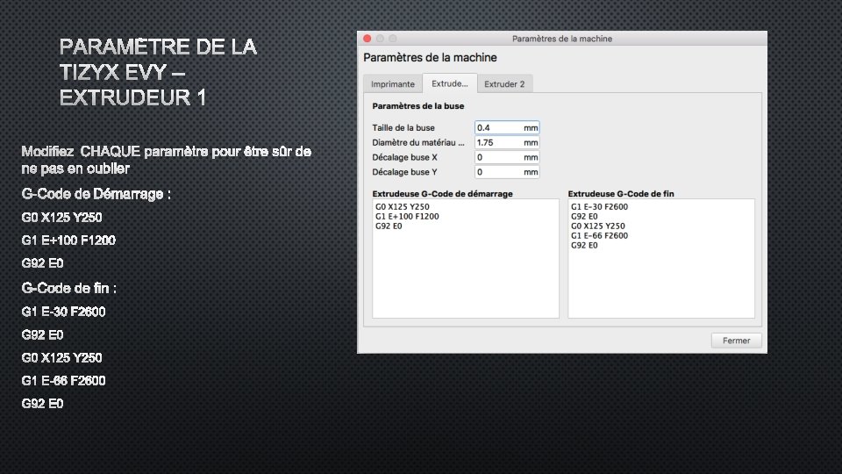Click the 'Décalage buse Y' label
The width and height of the screenshot is (842, 474).
click(404, 171)
